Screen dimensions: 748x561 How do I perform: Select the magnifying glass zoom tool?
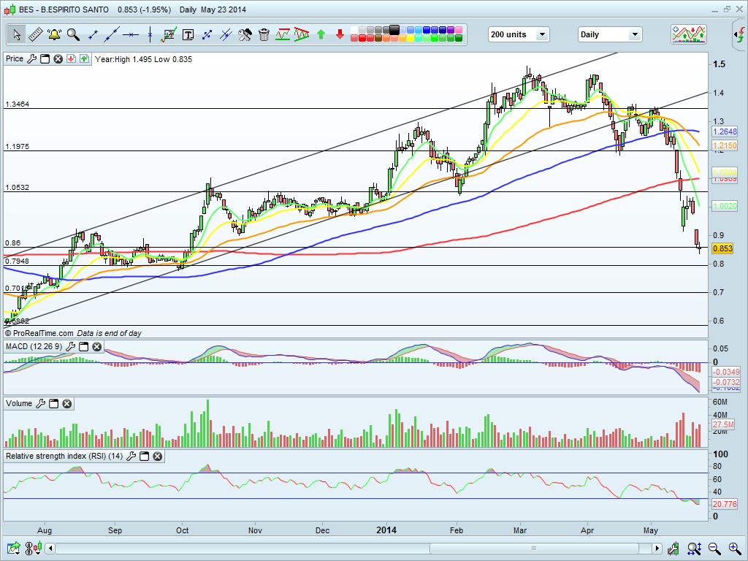click(73, 34)
